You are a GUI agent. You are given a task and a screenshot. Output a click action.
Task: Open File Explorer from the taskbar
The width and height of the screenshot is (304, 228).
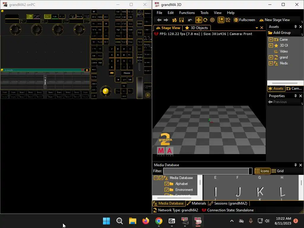coord(133,221)
